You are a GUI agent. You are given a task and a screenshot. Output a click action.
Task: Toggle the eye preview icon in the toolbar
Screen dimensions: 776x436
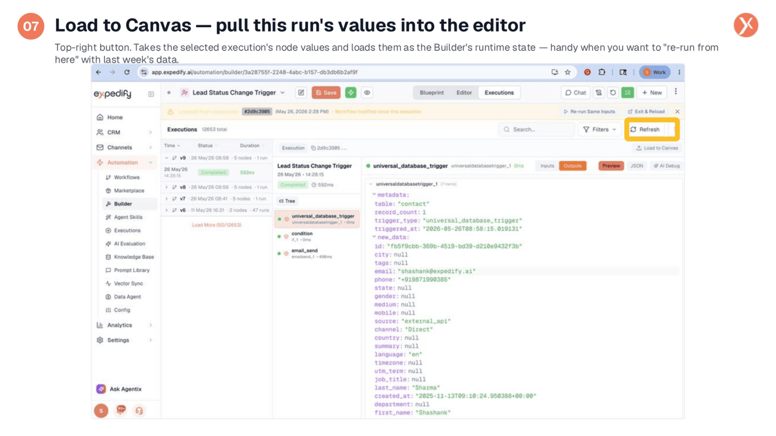pos(367,93)
